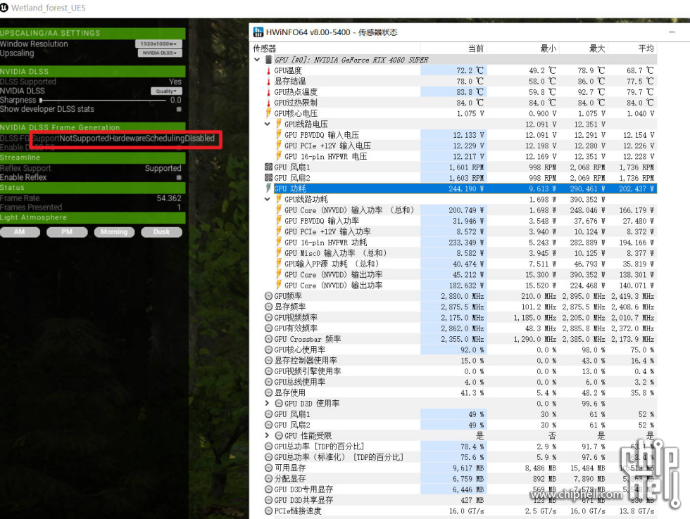Collapse the GPU线路功耗 subgroup
The image size is (690, 519).
point(267,199)
